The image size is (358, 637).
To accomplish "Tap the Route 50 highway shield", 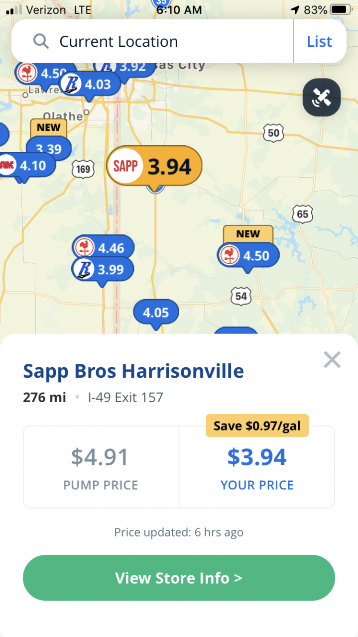I will coord(273,133).
